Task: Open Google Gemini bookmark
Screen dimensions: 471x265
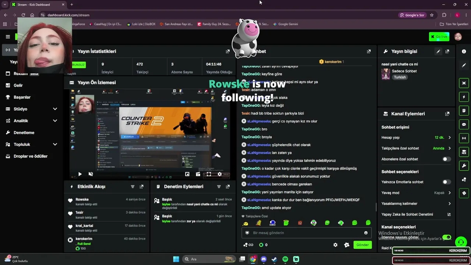Action: point(286,24)
